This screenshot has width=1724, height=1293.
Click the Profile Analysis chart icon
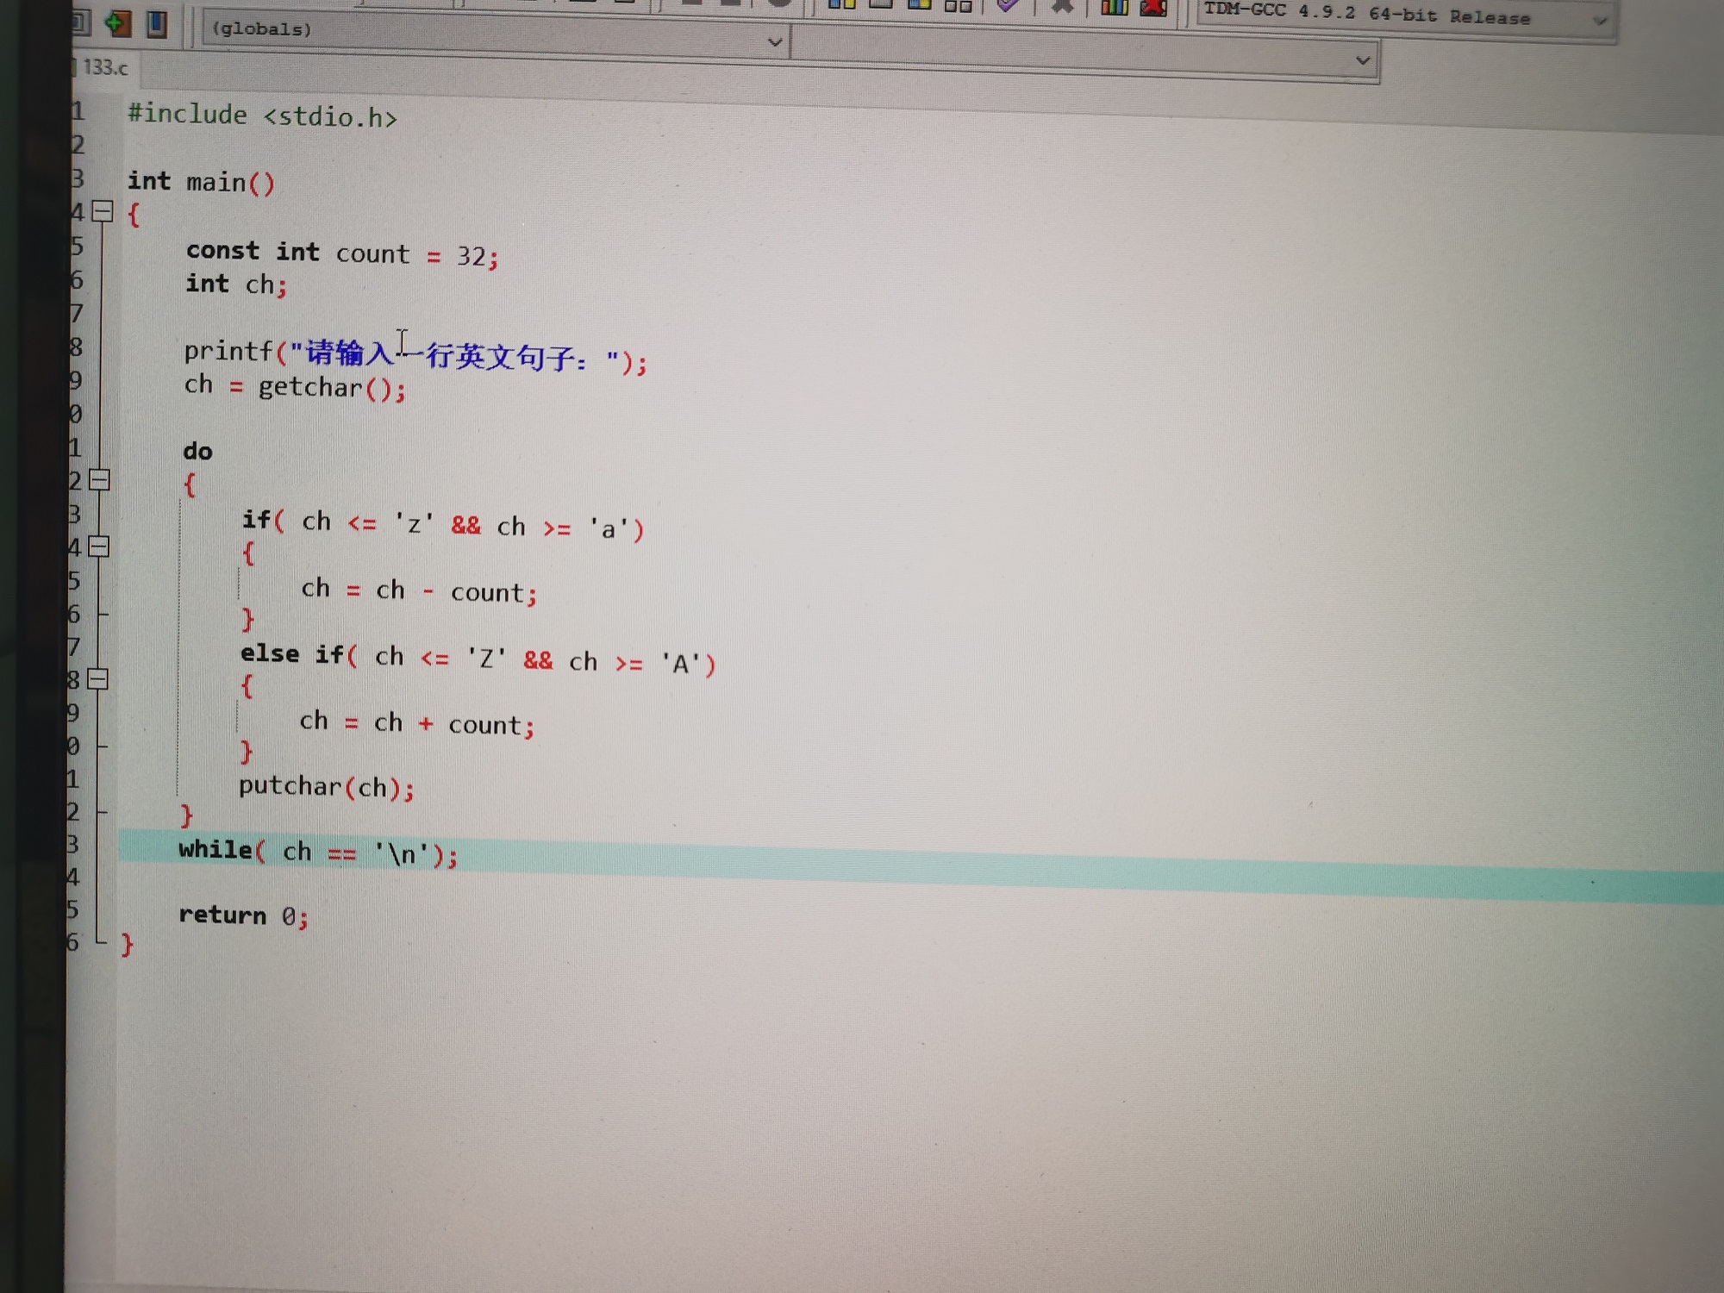[x=1115, y=8]
